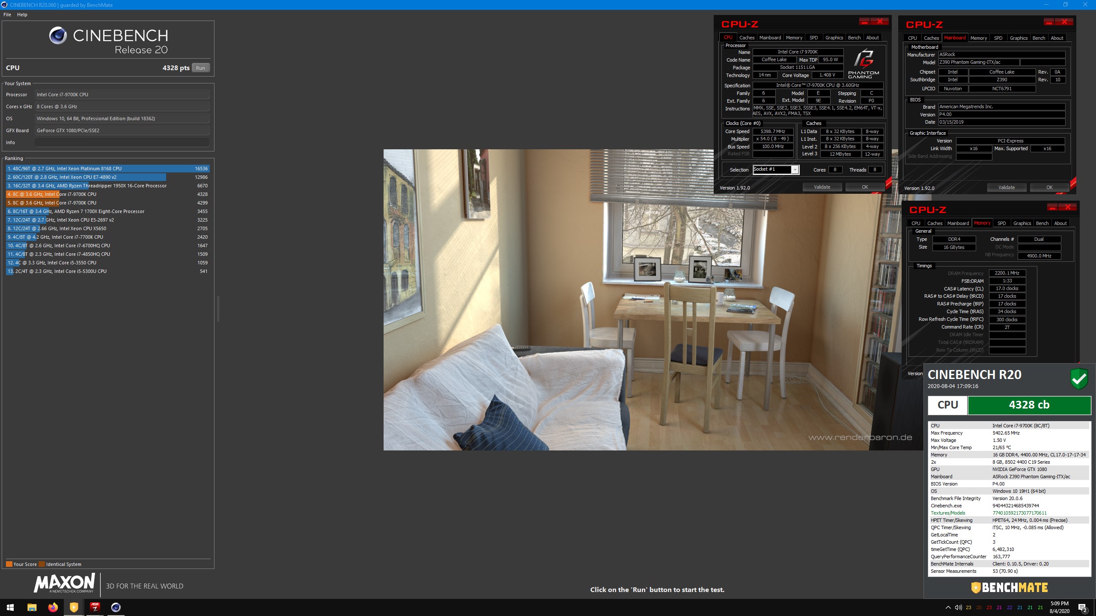Viewport: 1096px width, 616px height.
Task: Click the green BenchMate validation checkmark shield
Action: point(1079,379)
